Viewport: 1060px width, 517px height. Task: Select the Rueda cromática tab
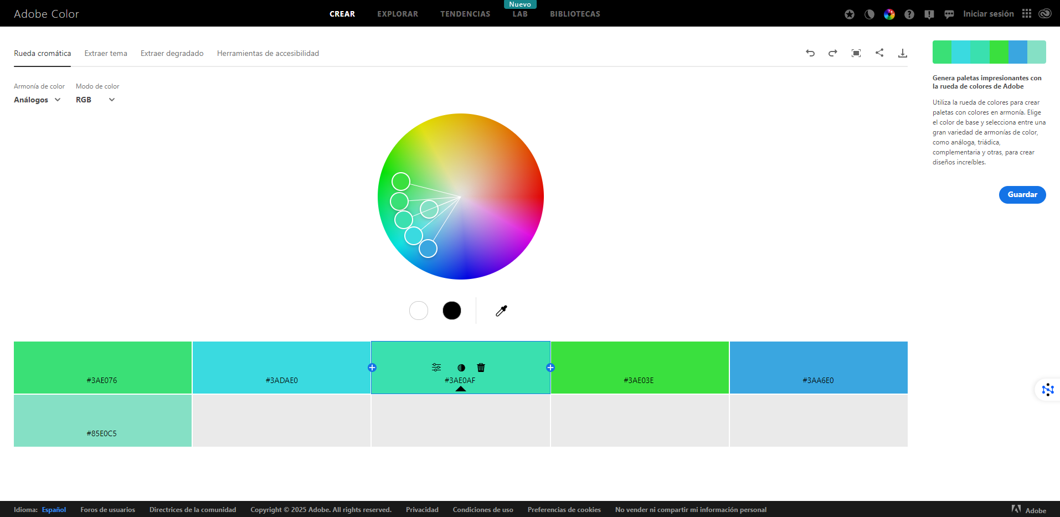click(x=42, y=53)
